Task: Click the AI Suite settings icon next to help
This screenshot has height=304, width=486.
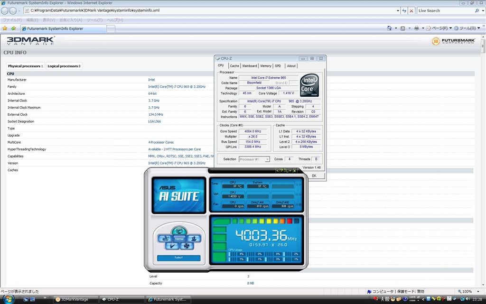Action: pos(286,171)
